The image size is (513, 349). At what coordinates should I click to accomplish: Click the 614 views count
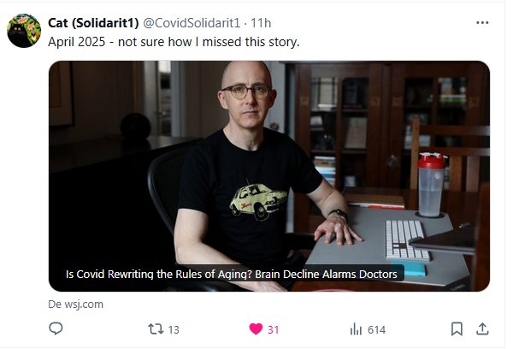376,329
